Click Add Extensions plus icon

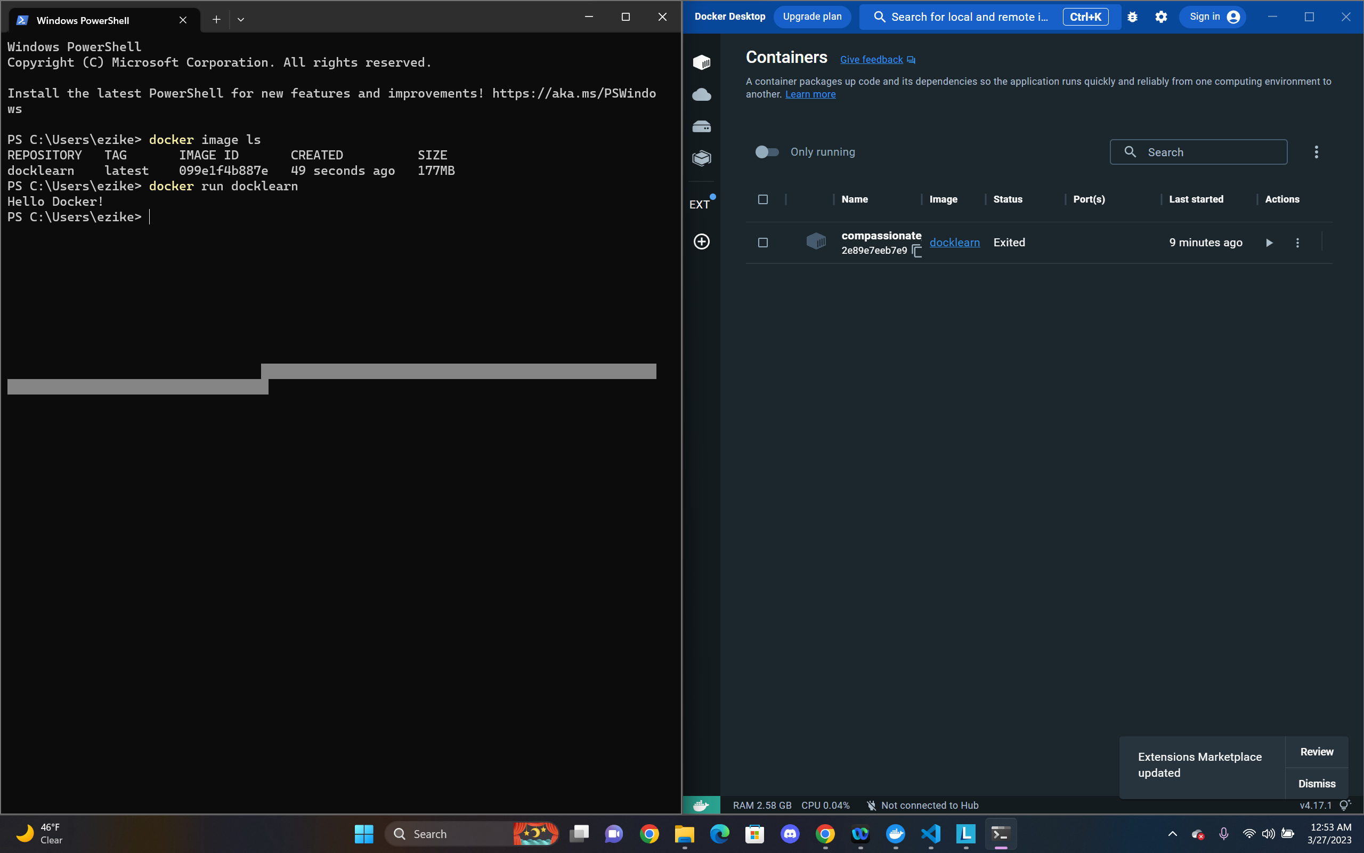[701, 242]
